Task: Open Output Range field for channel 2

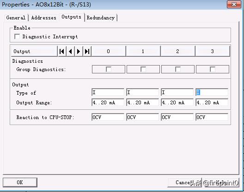Action: [x=177, y=102]
